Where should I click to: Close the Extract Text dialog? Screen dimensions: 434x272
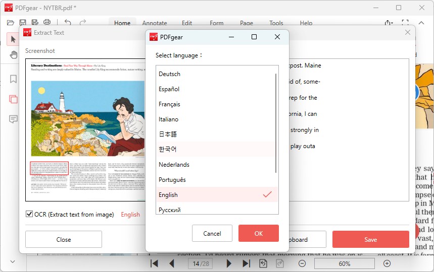[x=407, y=33]
